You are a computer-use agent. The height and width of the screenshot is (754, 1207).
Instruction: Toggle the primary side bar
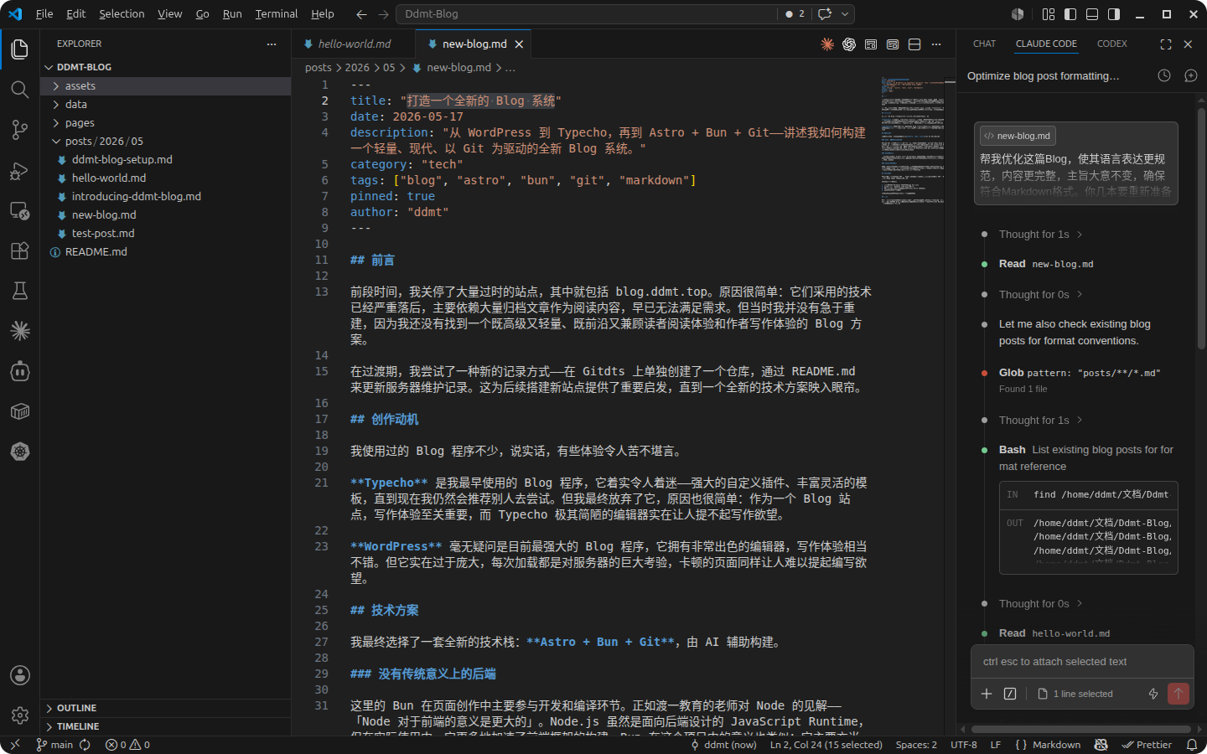[x=1070, y=14]
